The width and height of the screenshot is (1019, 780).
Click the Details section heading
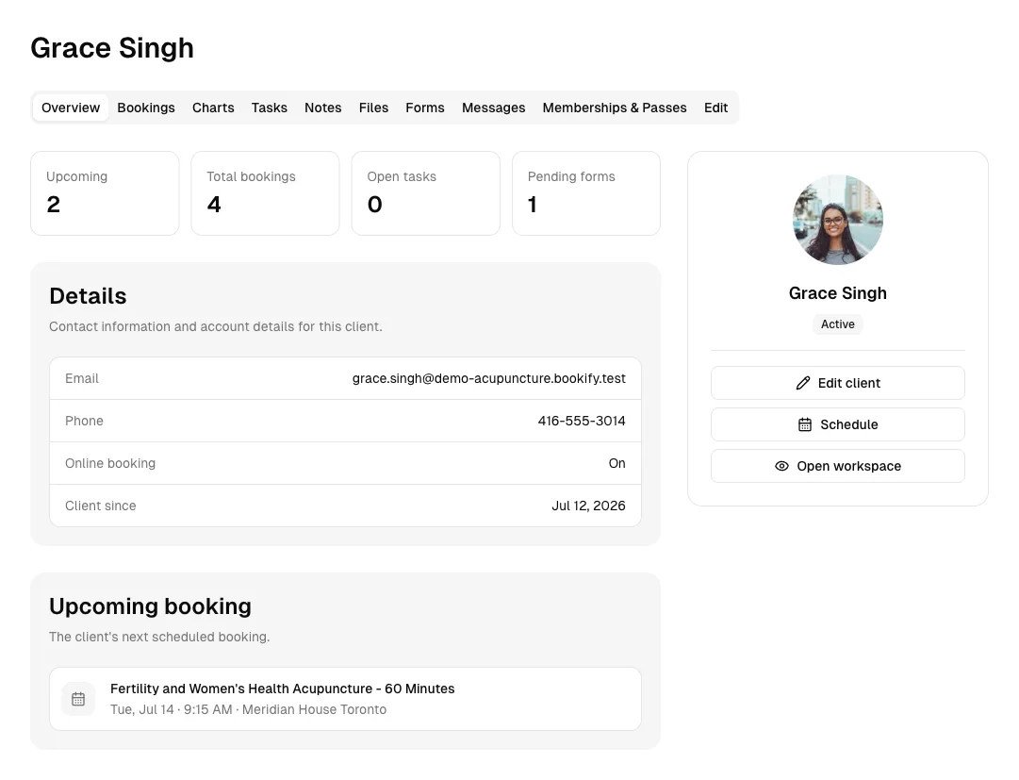pyautogui.click(x=88, y=296)
